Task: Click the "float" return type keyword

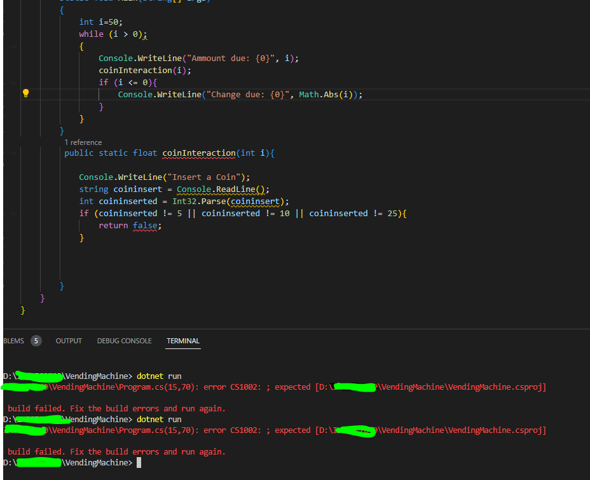Action: click(145, 153)
